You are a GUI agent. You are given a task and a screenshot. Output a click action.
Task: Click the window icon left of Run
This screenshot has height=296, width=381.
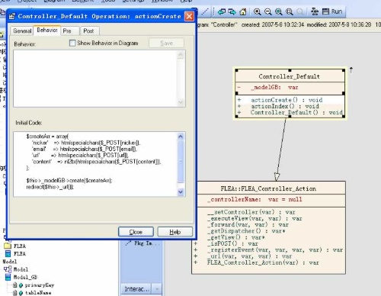[325, 11]
